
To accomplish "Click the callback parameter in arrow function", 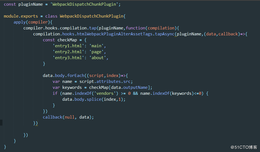I will click(x=228, y=34).
